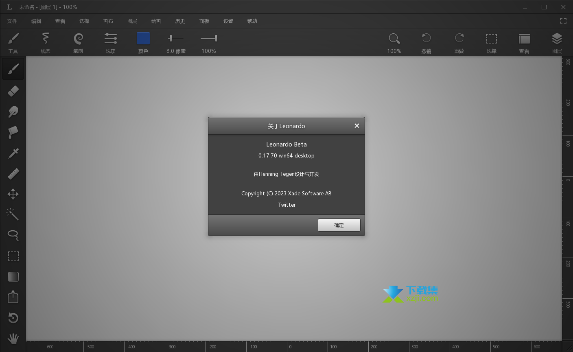
Task: Click the 由Henning Tegen设计与开发 text
Action: pos(286,174)
